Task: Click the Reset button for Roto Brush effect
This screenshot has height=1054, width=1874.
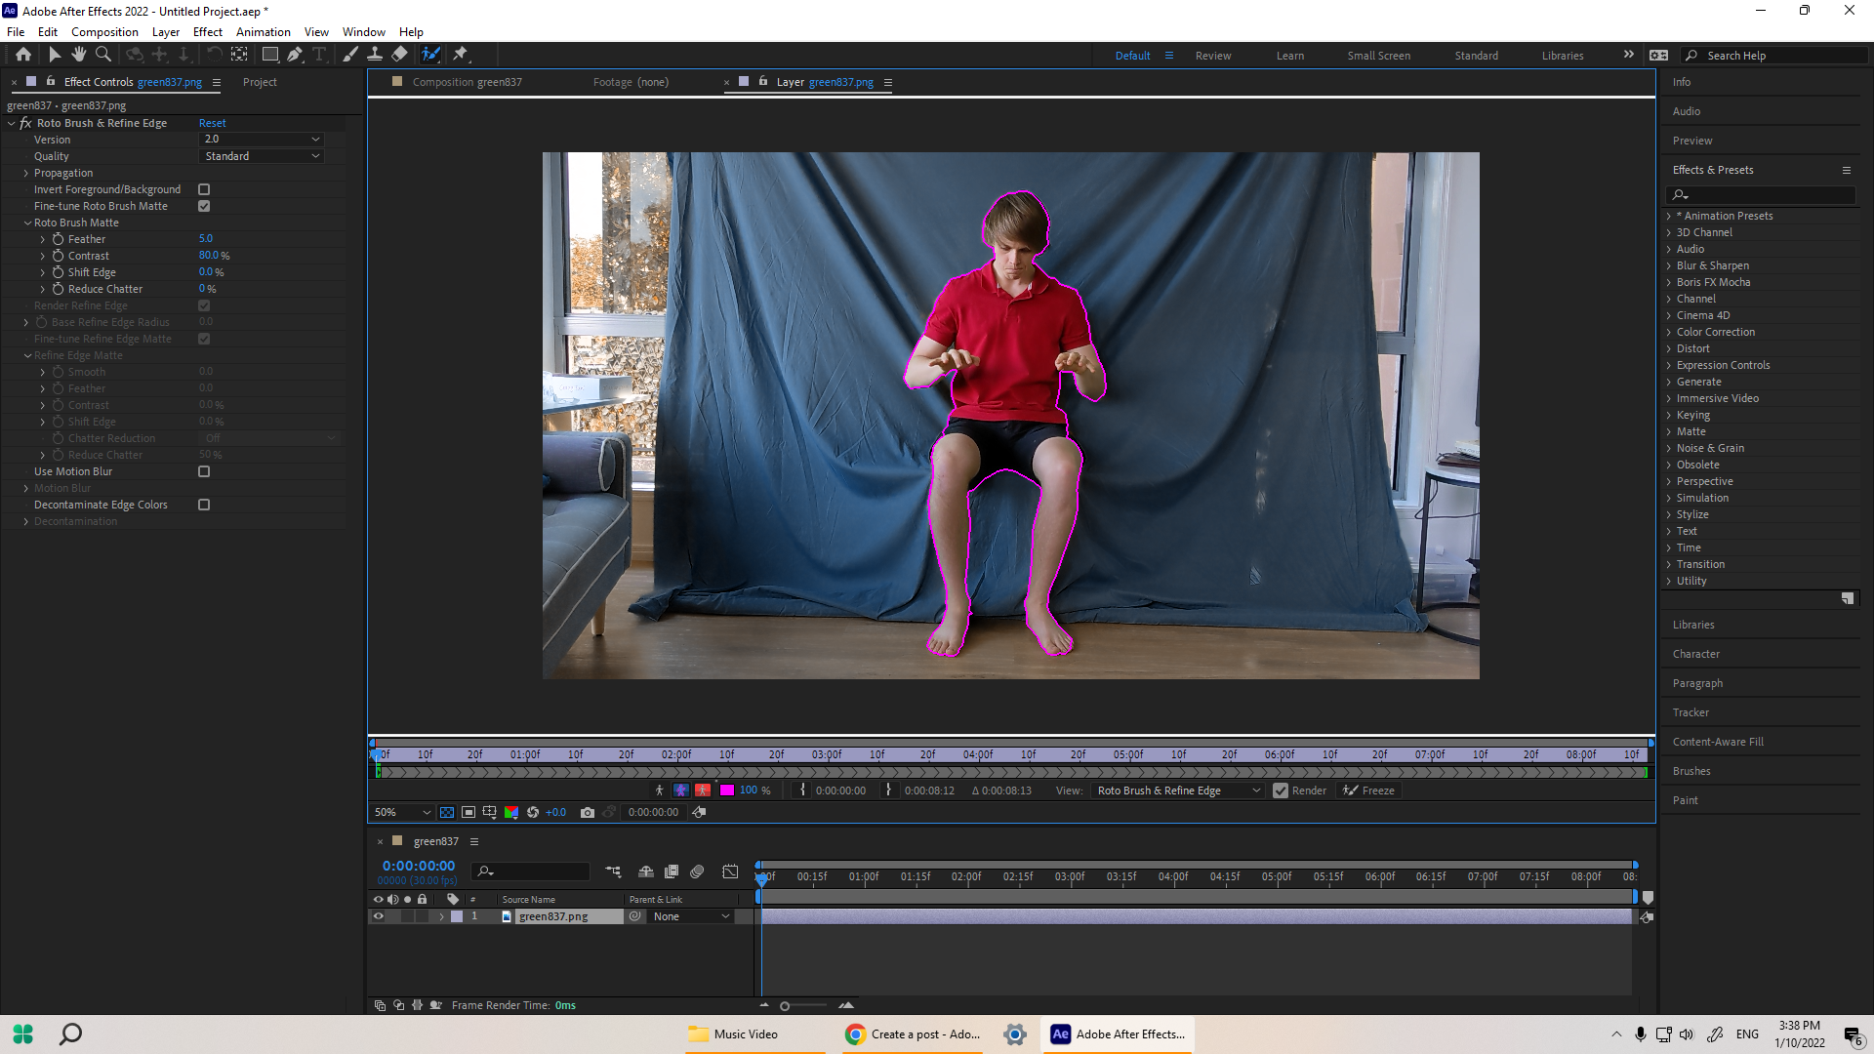Action: point(211,122)
